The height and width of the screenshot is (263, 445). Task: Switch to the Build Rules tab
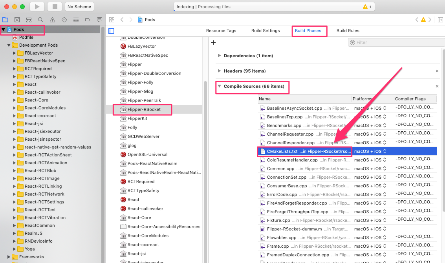[348, 31]
